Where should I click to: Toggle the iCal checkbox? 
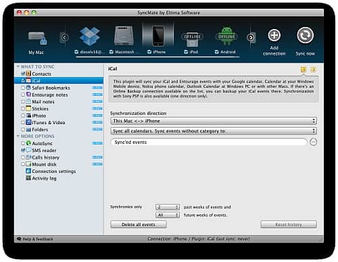[x=23, y=80]
